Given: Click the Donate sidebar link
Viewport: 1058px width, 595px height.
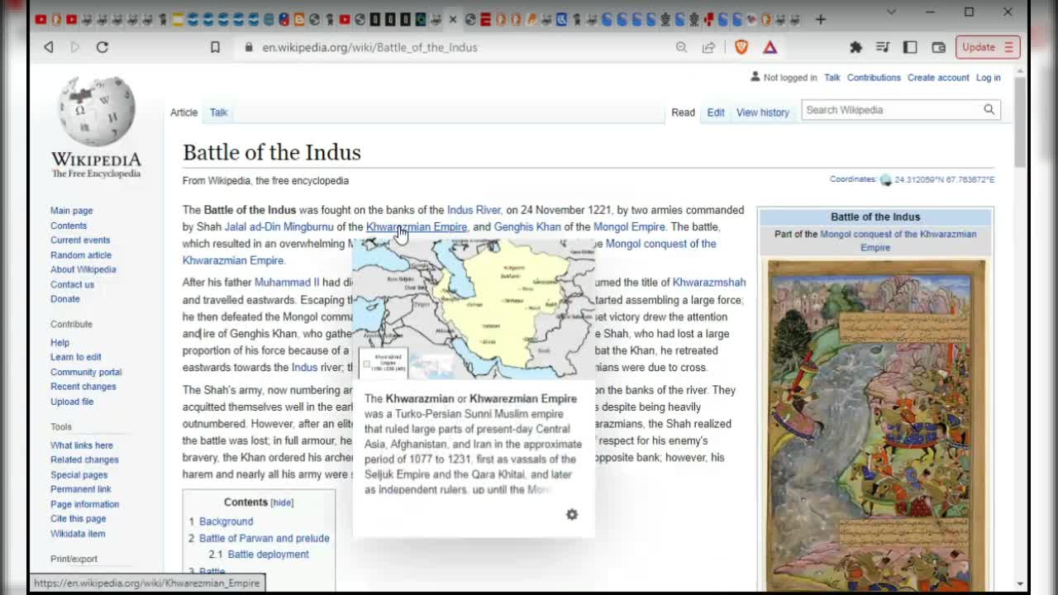Looking at the screenshot, I should [65, 299].
